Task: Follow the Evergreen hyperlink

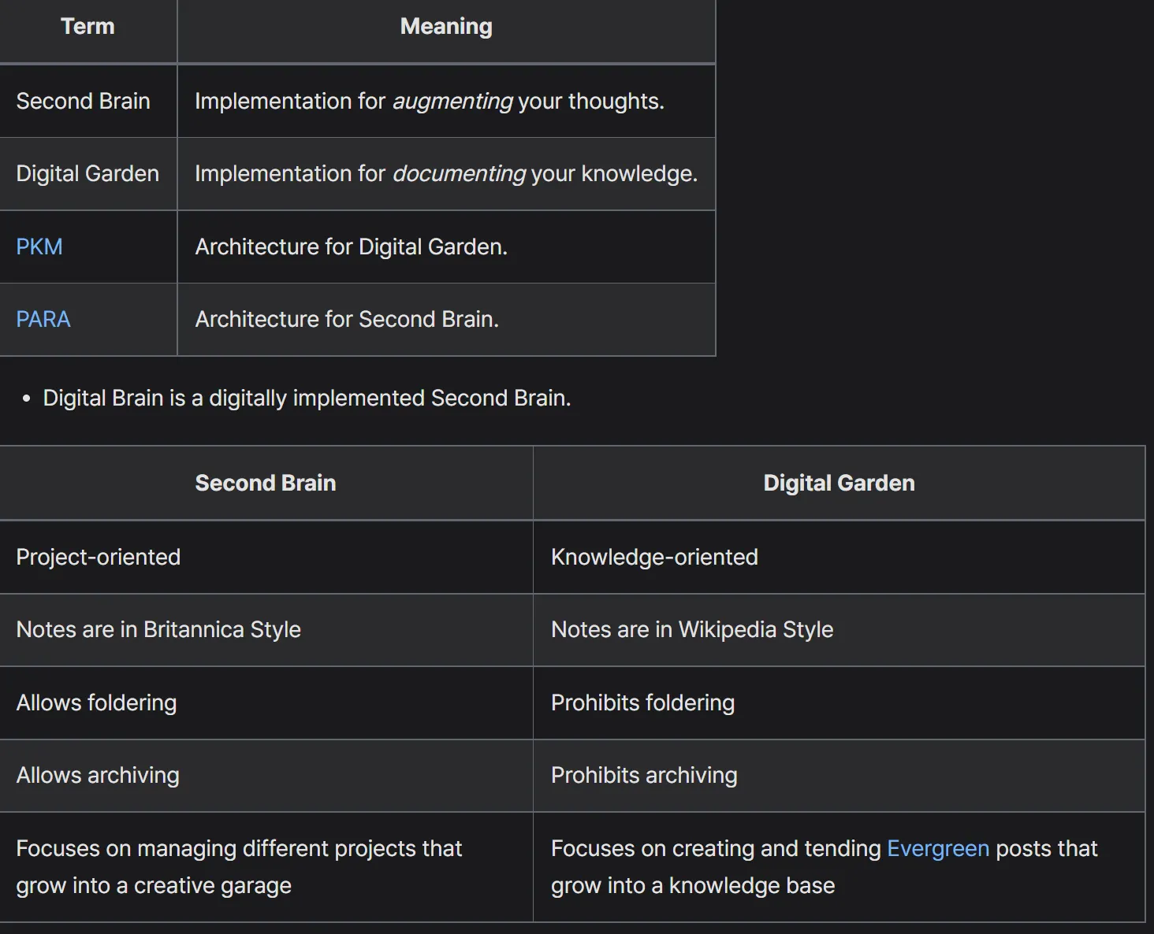Action: click(x=937, y=848)
